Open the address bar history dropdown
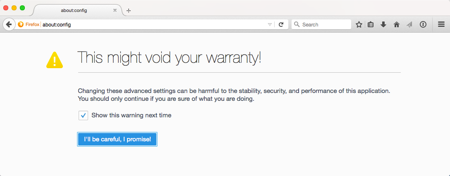This screenshot has height=176, width=450. coord(270,25)
